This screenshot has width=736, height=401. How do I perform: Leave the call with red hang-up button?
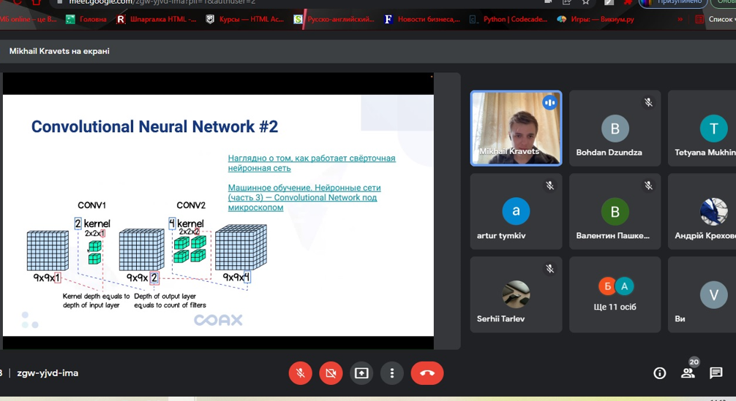tap(427, 373)
